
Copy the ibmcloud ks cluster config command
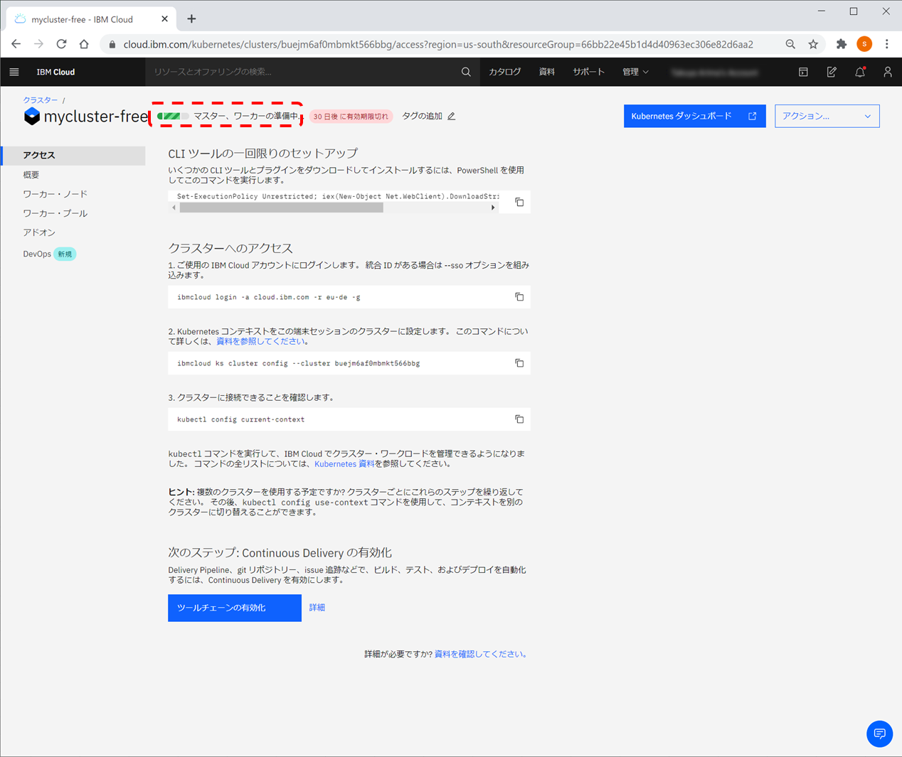(x=519, y=363)
